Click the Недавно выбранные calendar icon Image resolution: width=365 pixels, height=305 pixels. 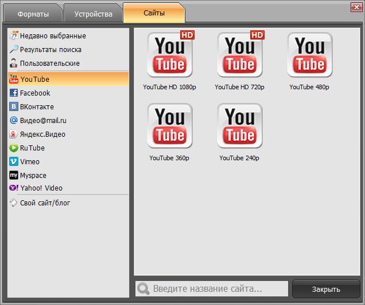(14, 35)
